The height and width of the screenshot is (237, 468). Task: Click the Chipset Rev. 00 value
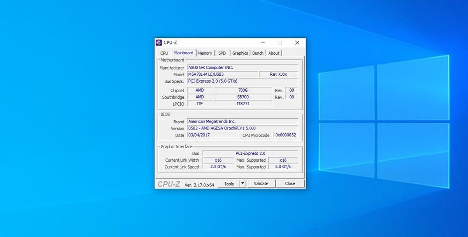coord(292,90)
